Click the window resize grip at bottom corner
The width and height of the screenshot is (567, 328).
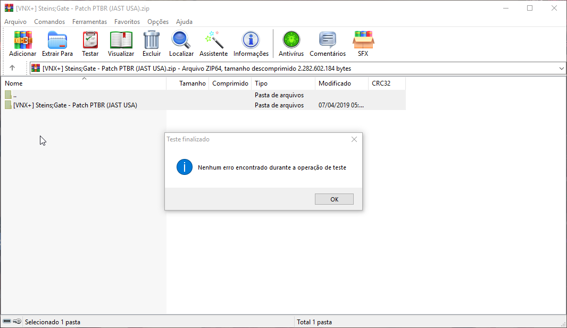[563, 324]
